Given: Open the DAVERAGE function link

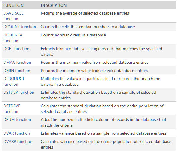Looking at the screenshot, I should coord(13,16).
